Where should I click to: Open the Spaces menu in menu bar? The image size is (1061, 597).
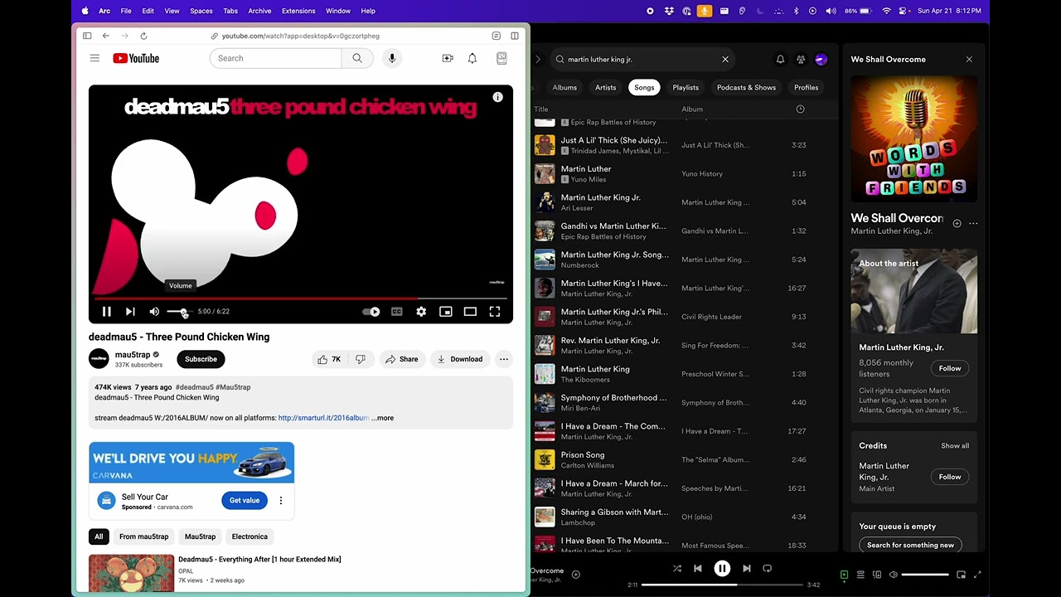[x=201, y=11]
